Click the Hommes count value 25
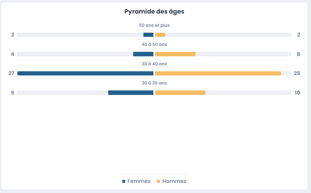The image size is (311, 193). click(x=297, y=73)
